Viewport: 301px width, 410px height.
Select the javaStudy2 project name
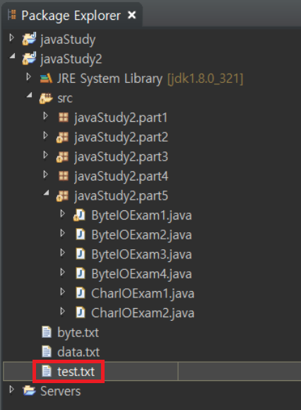(71, 59)
